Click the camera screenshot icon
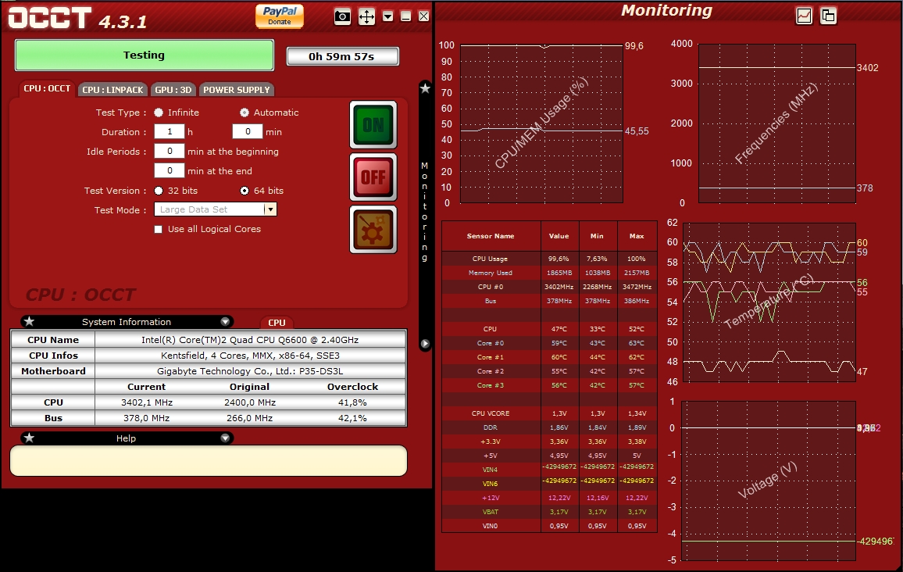 tap(342, 16)
